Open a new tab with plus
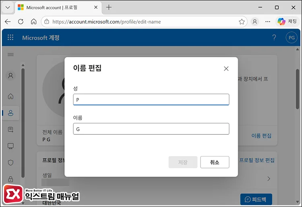Screen dimensions: 302x207 click(109, 7)
